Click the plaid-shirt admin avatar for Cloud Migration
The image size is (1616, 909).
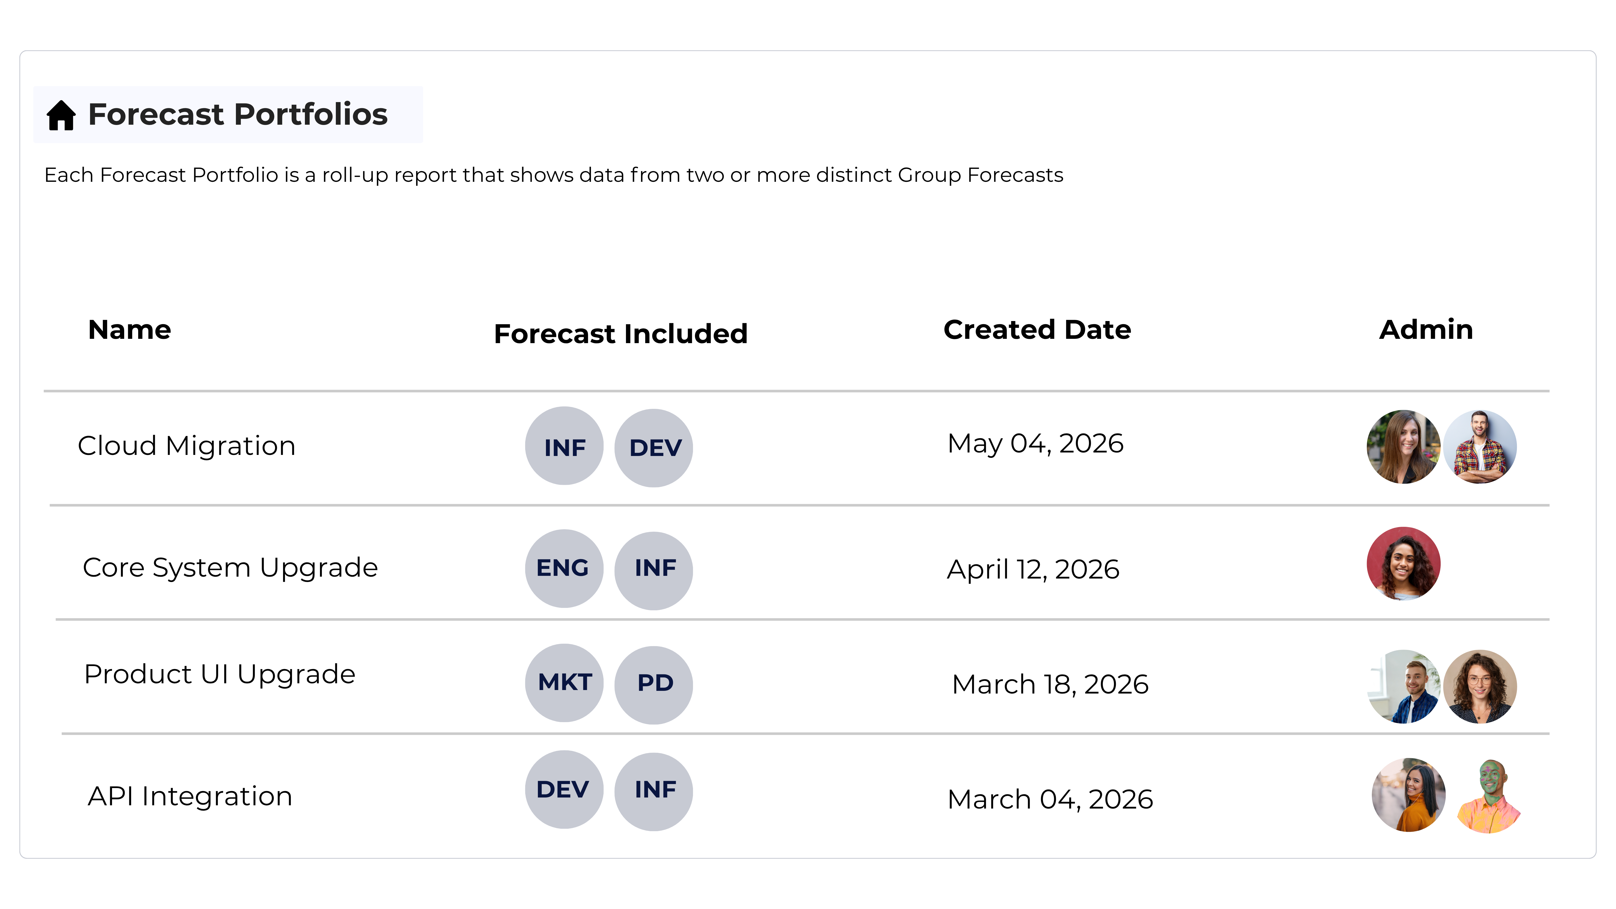coord(1480,447)
